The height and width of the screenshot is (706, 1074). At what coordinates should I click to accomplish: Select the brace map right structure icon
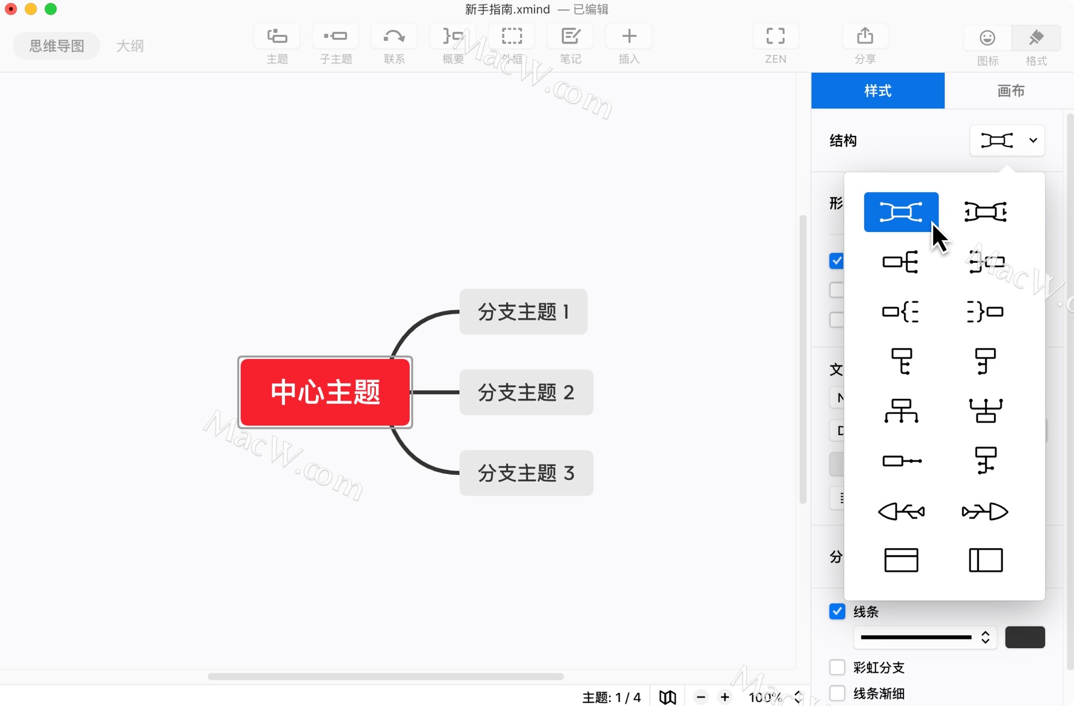pyautogui.click(x=901, y=312)
